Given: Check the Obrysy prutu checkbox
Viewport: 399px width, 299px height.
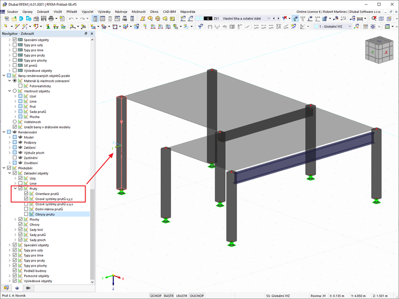Looking at the screenshot, I should point(26,214).
